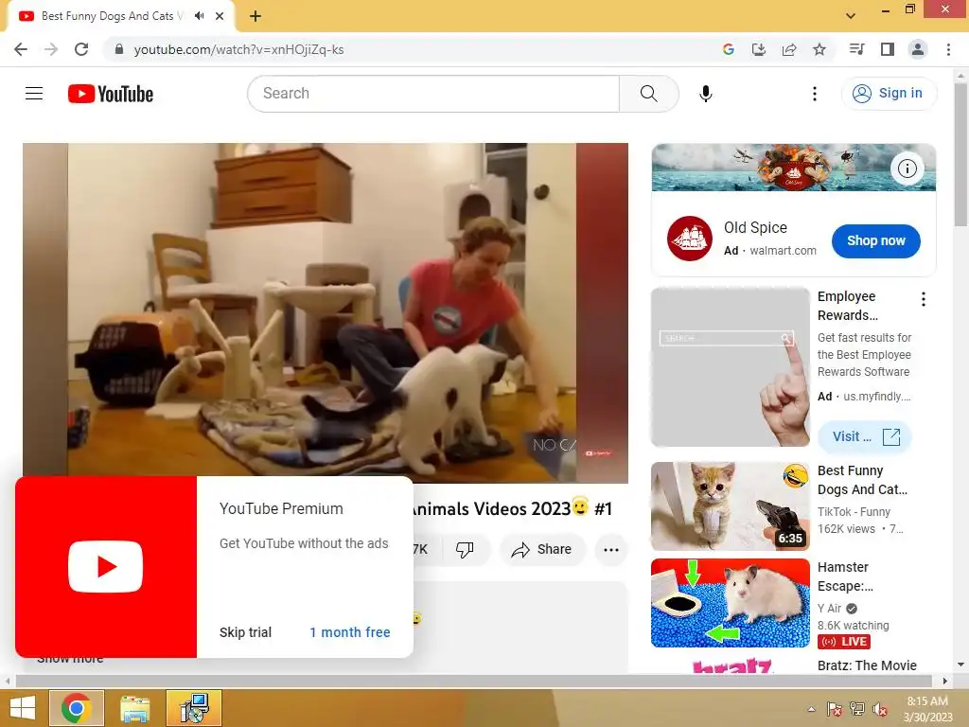Open Chrome three-dot menu
The width and height of the screenshot is (969, 727).
pyautogui.click(x=948, y=49)
